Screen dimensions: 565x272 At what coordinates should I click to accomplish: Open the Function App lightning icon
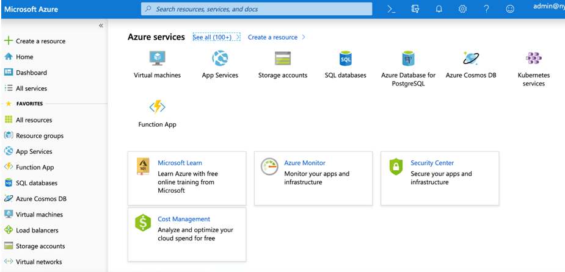tap(158, 107)
